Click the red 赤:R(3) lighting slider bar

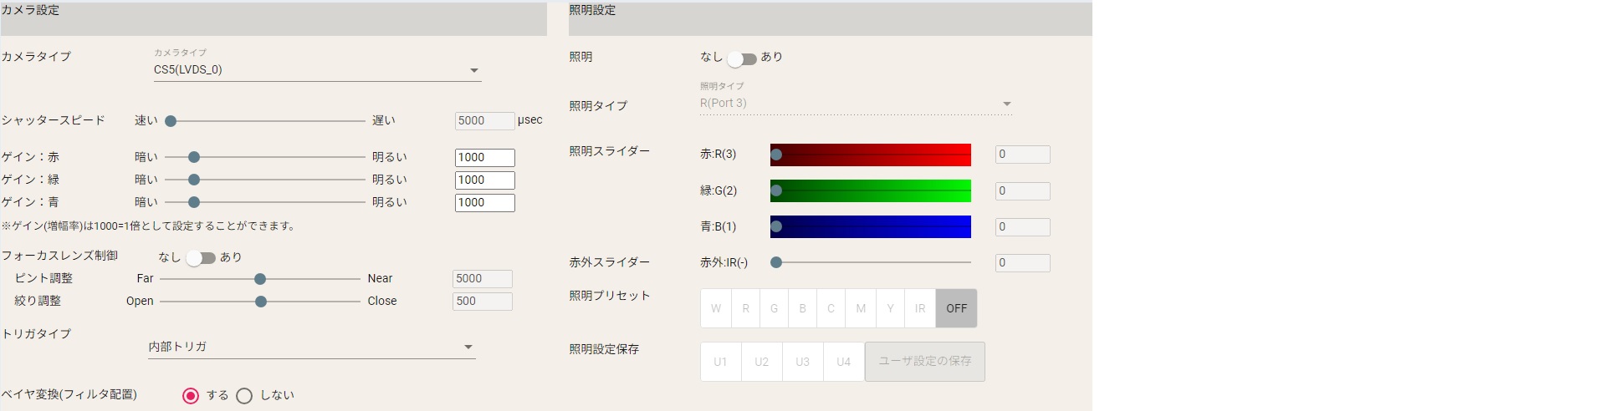870,155
